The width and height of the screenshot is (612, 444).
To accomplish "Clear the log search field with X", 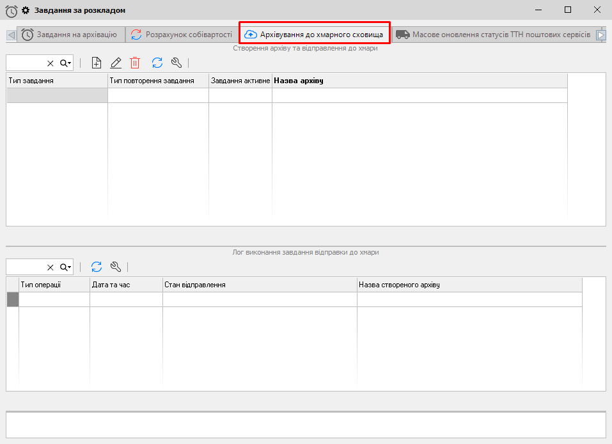I will click(51, 267).
